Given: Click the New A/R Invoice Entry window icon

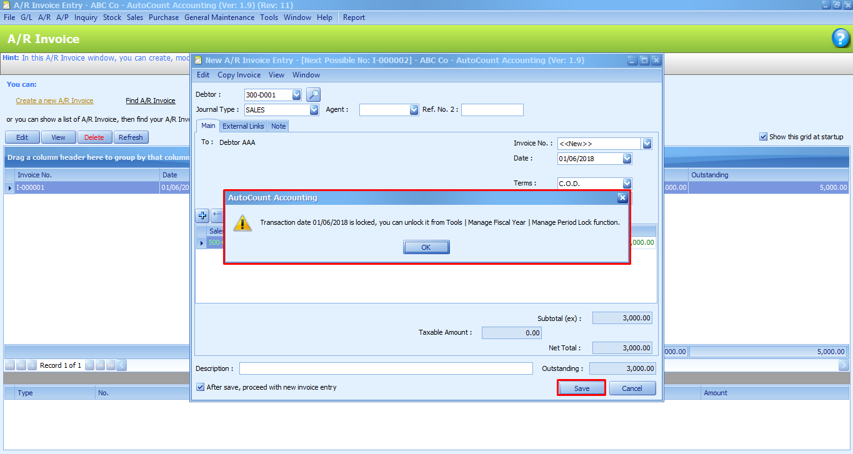Looking at the screenshot, I should coord(199,61).
